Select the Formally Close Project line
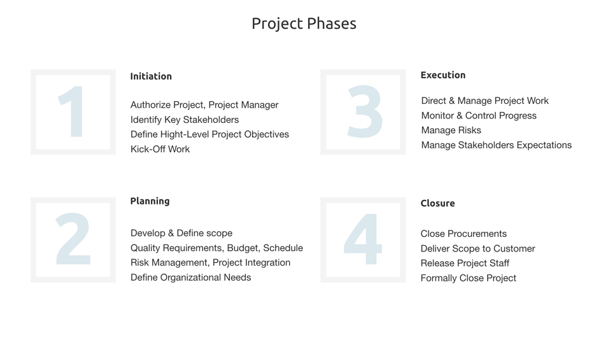Viewport: 608px width, 342px height. [468, 278]
